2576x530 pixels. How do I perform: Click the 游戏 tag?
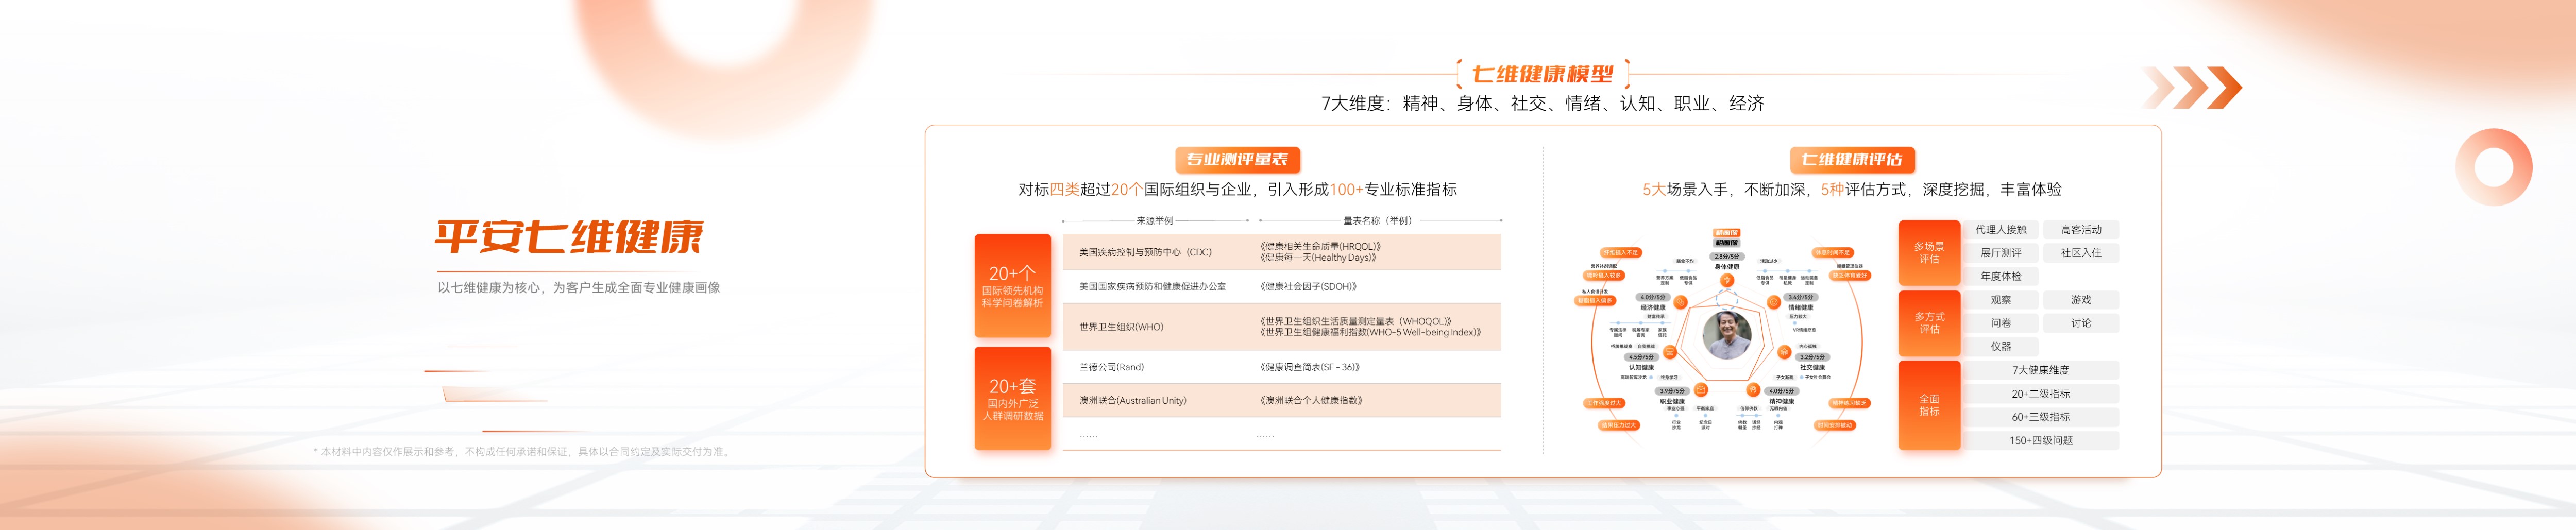coord(2081,300)
